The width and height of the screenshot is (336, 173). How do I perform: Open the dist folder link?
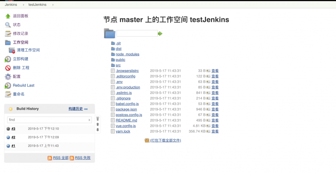[119, 49]
